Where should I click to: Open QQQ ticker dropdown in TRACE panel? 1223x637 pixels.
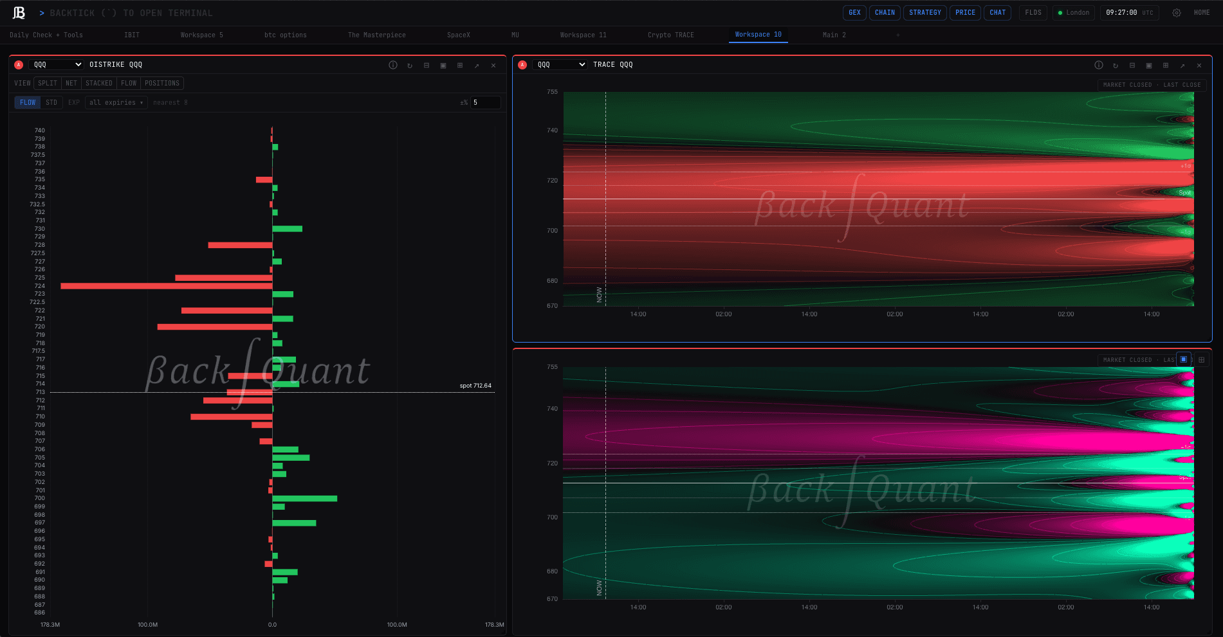click(560, 65)
